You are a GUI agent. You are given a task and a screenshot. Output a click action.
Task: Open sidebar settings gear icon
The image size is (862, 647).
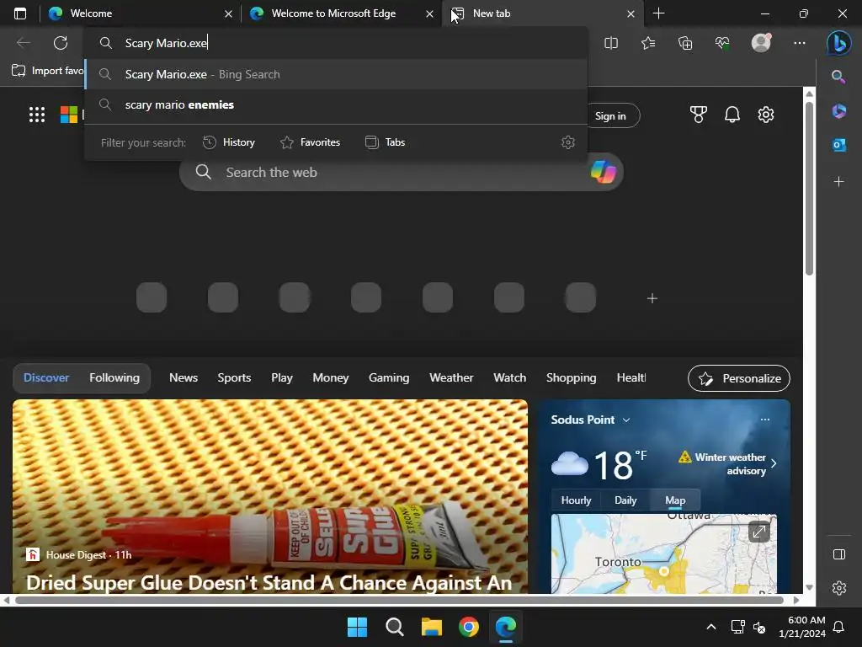pyautogui.click(x=839, y=588)
